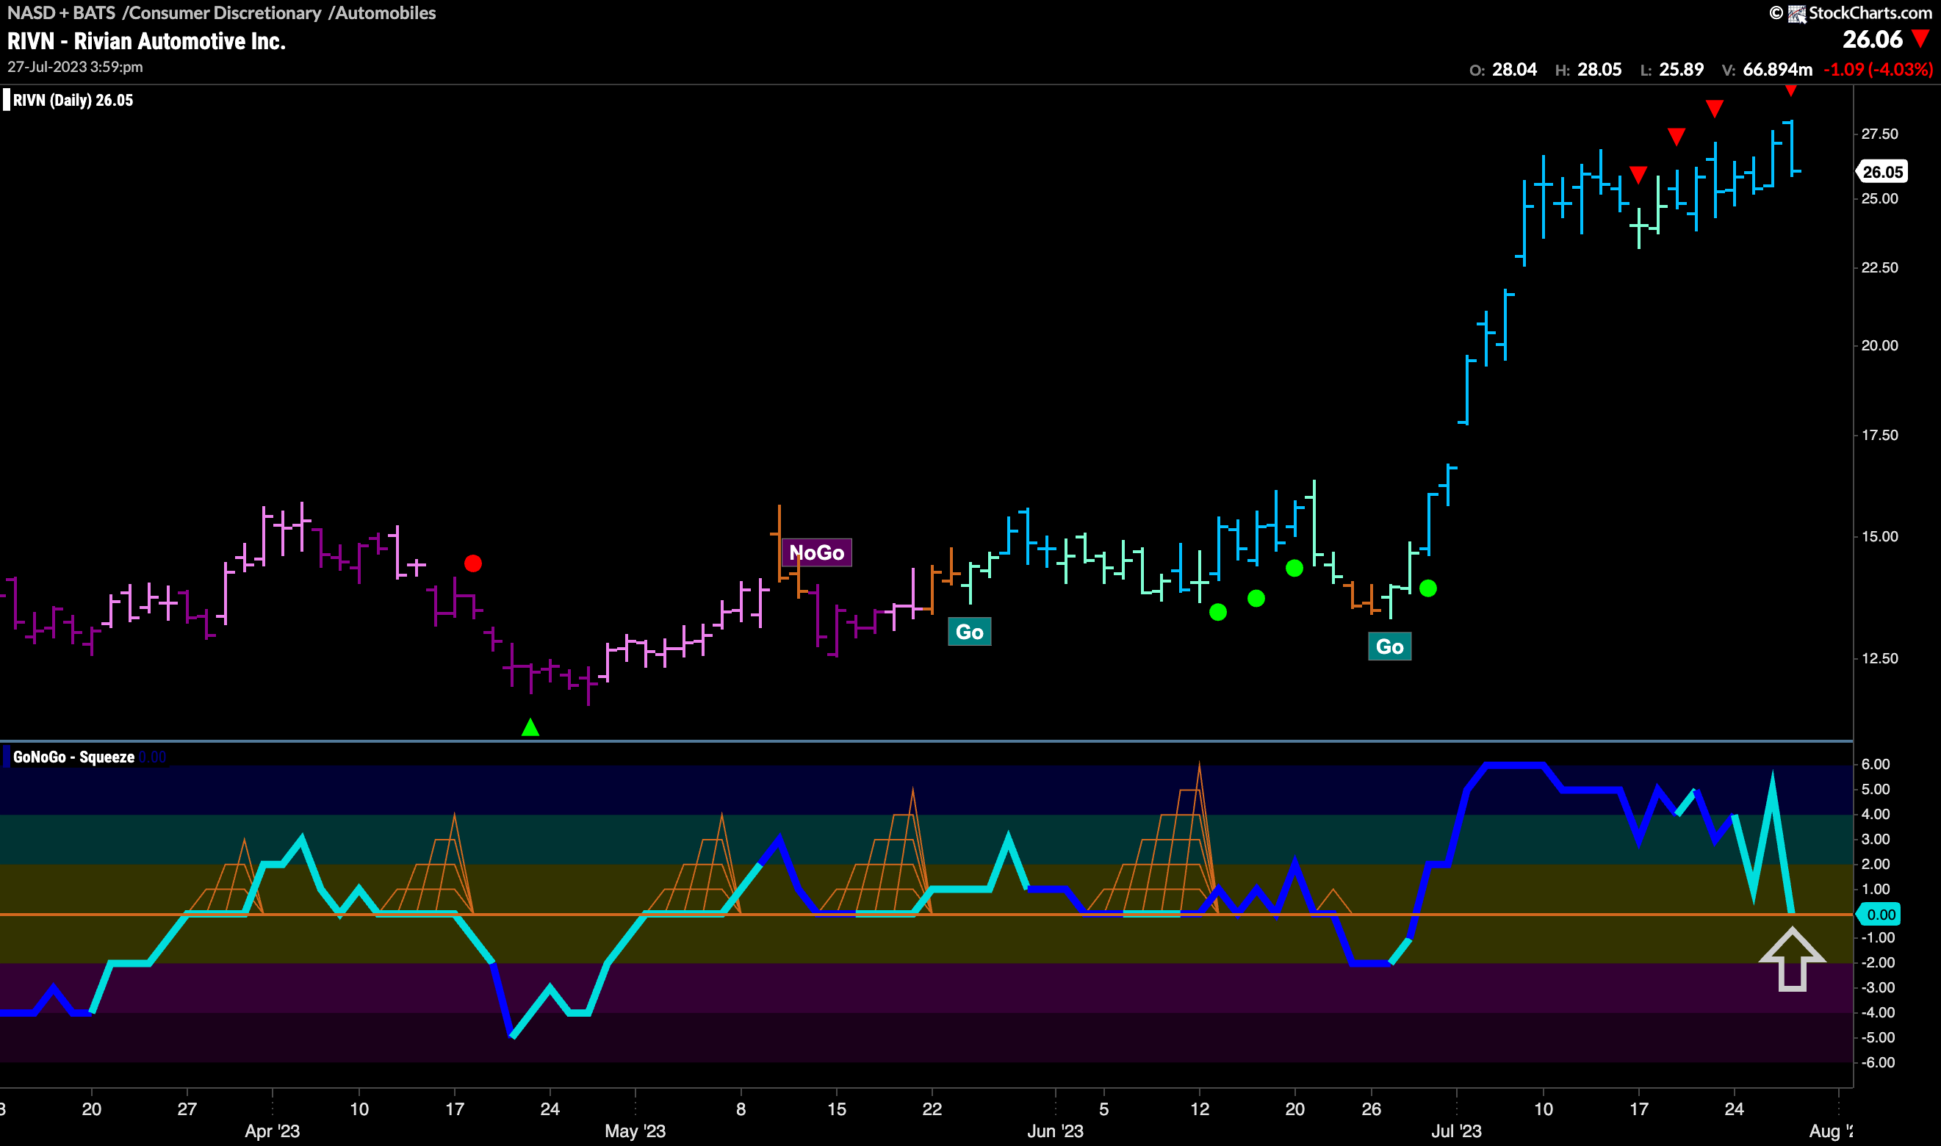Click the -3.00 oscillator axis label

(1876, 988)
